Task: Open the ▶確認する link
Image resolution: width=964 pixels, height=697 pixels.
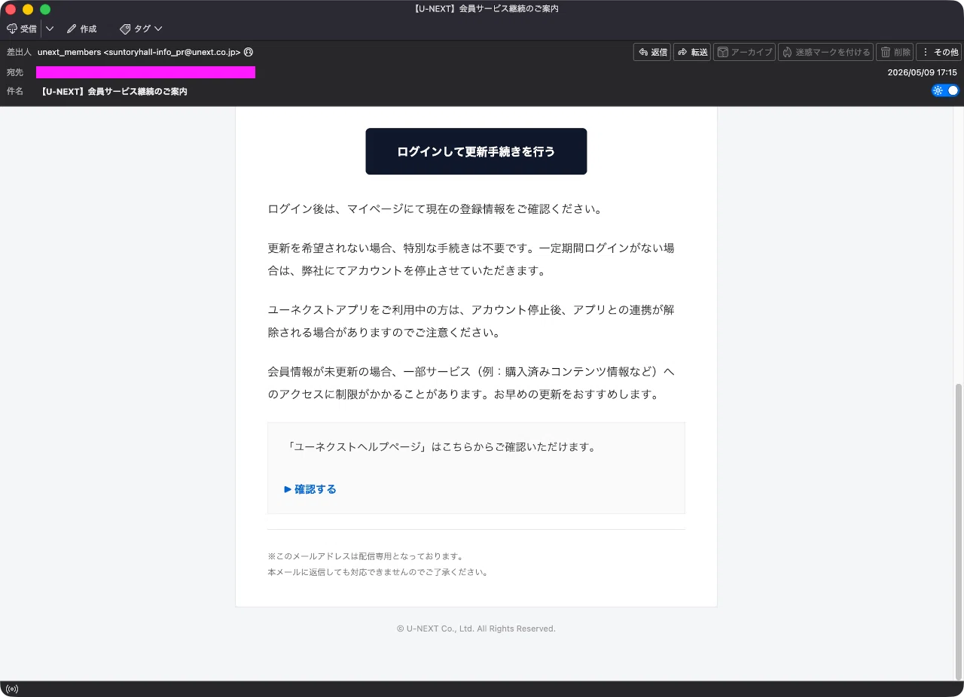Action: pyautogui.click(x=310, y=489)
